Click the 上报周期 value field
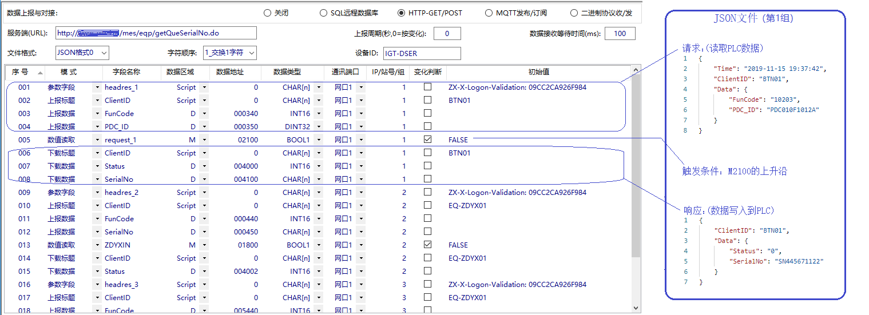Screen dimensions: 869x315 click(447, 33)
